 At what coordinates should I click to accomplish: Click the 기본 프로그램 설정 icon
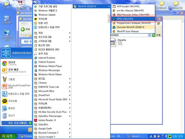coord(35,7)
